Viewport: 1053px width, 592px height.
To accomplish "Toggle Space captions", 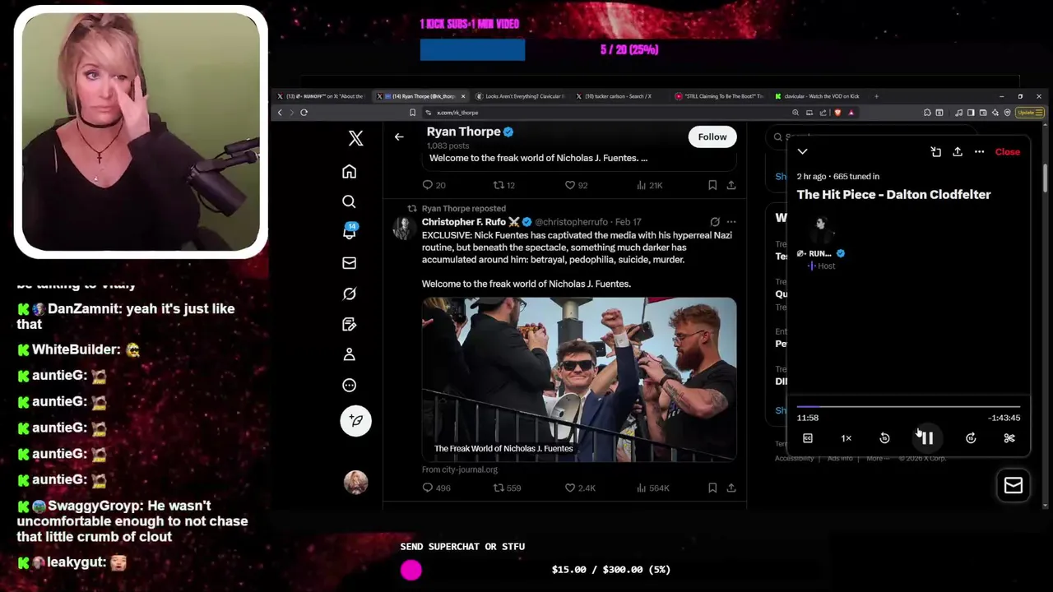I will point(808,438).
